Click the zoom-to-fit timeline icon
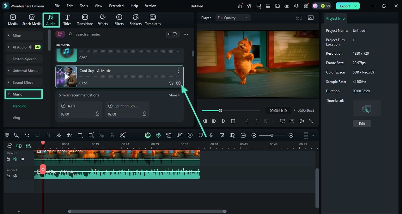 coord(243,135)
